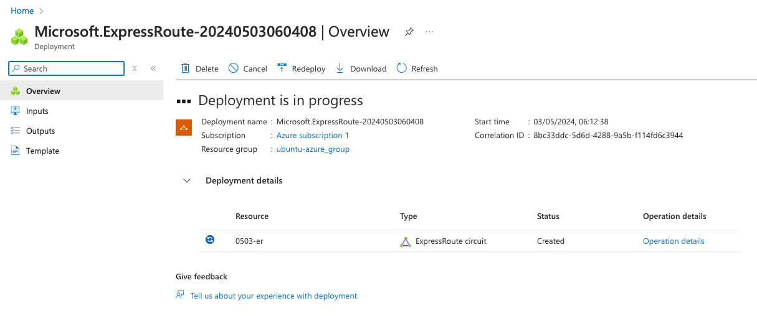
Task: Click the Deployment is in progress heading
Action: point(280,100)
